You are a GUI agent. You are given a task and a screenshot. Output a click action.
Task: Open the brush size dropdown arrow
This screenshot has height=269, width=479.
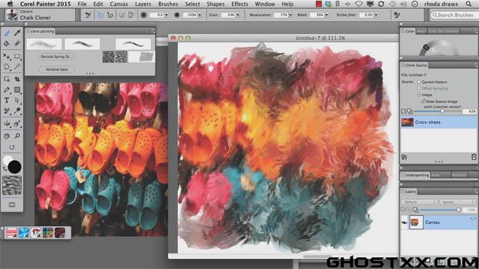point(166,15)
